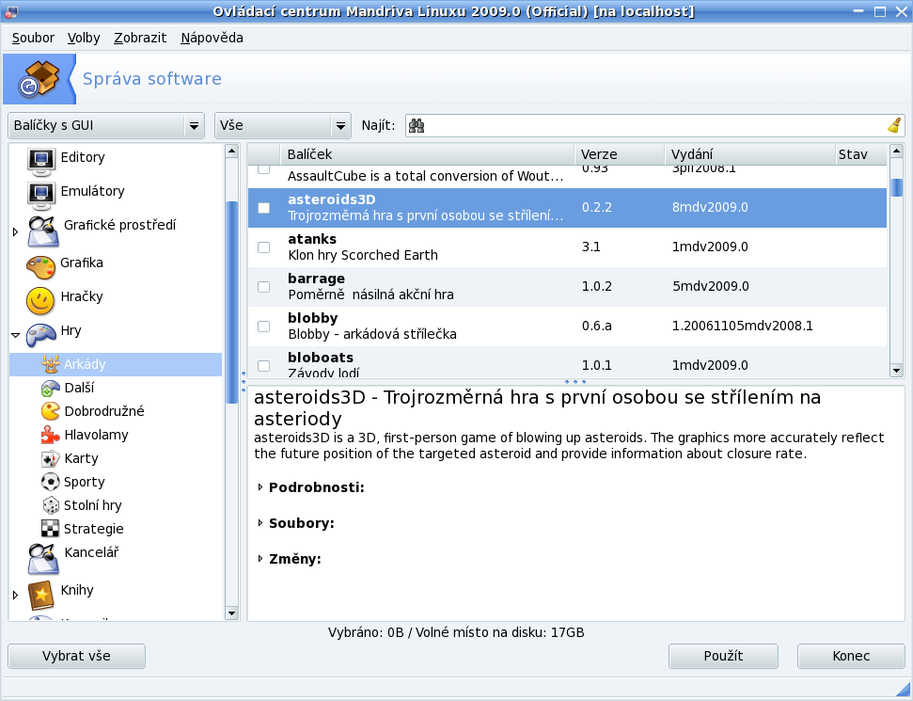The height and width of the screenshot is (701, 913).
Task: Click the Použít button
Action: (723, 656)
